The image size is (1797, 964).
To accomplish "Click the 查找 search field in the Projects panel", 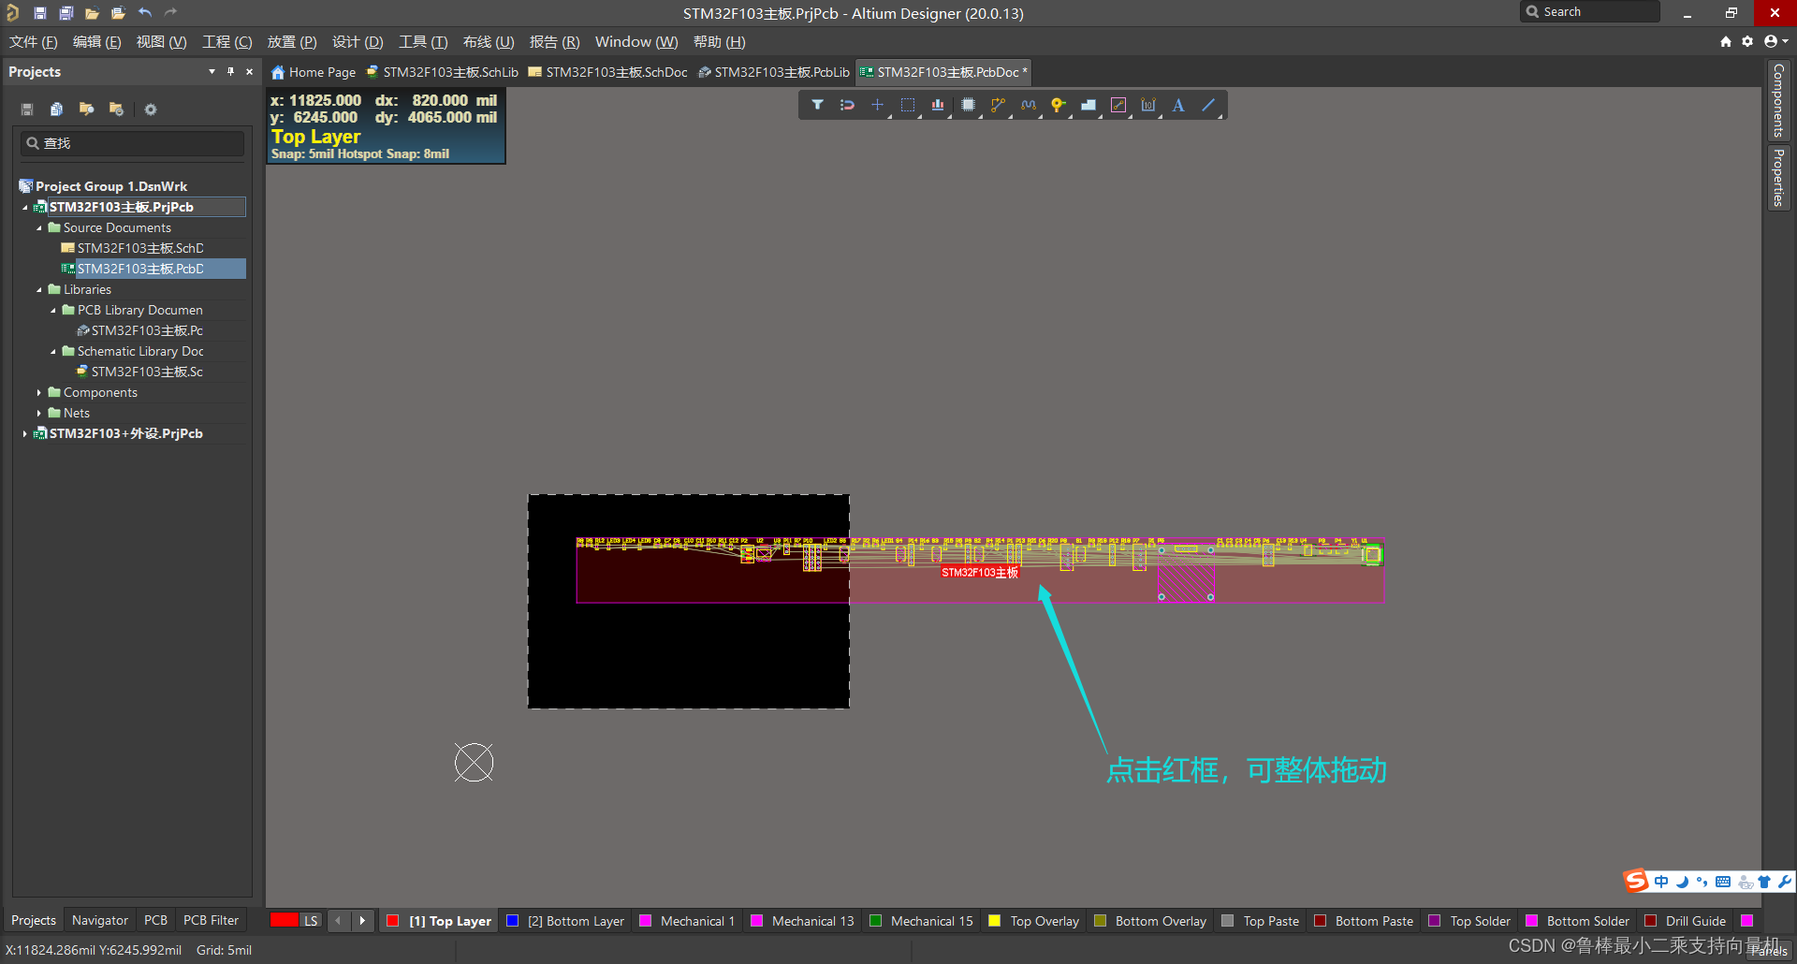I will (133, 143).
